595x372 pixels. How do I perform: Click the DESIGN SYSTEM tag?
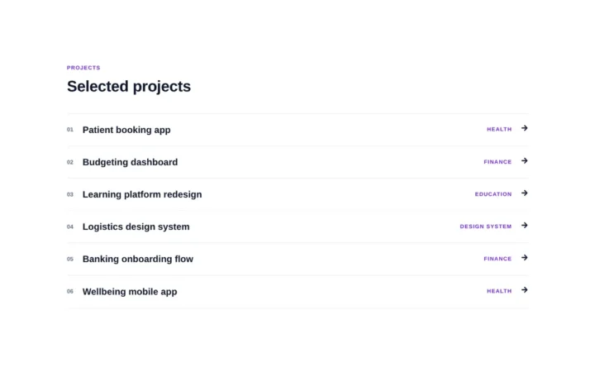486,227
